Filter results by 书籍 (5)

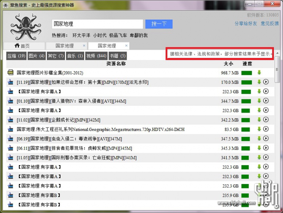(x=118, y=56)
